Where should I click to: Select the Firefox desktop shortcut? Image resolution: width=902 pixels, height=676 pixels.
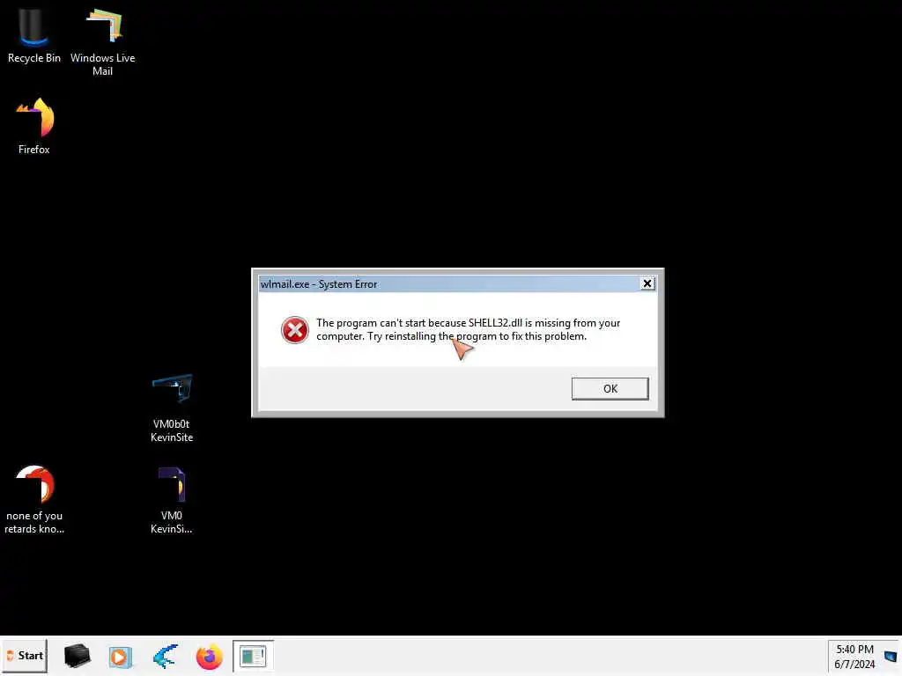click(34, 126)
